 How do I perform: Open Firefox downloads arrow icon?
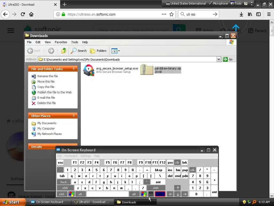click(241, 14)
